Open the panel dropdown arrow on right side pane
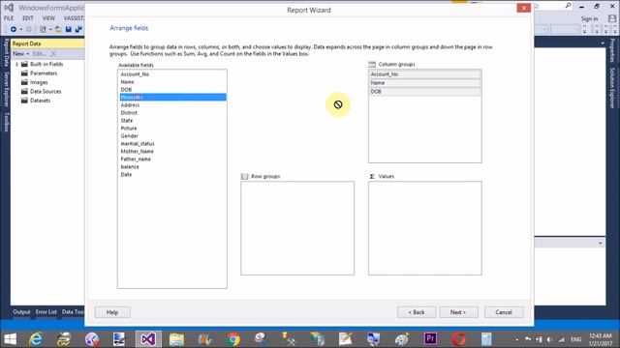This screenshot has height=348, width=620. [x=601, y=243]
